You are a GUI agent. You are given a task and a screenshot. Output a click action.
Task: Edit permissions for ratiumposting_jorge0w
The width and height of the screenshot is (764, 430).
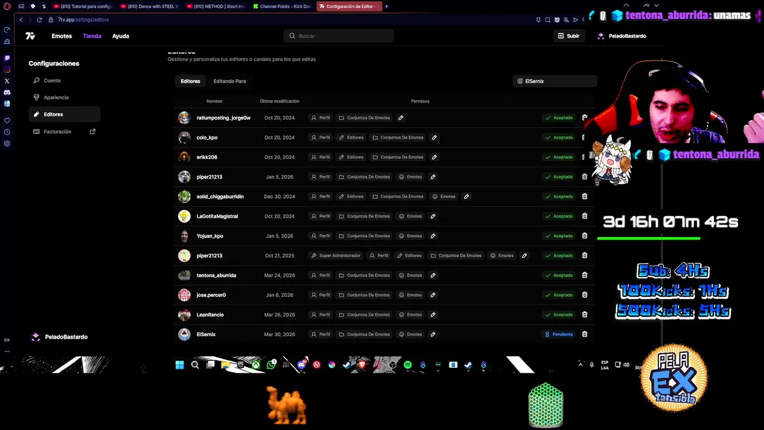coord(401,118)
